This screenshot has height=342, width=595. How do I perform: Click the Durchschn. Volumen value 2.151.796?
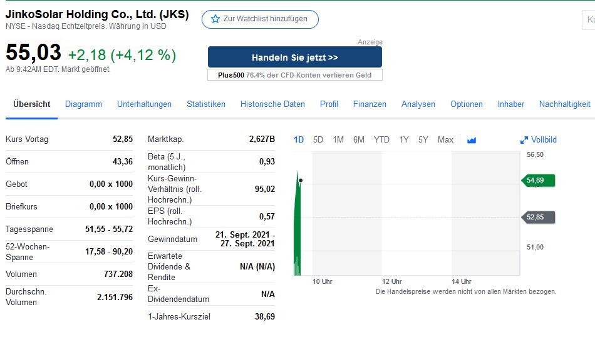coord(115,298)
